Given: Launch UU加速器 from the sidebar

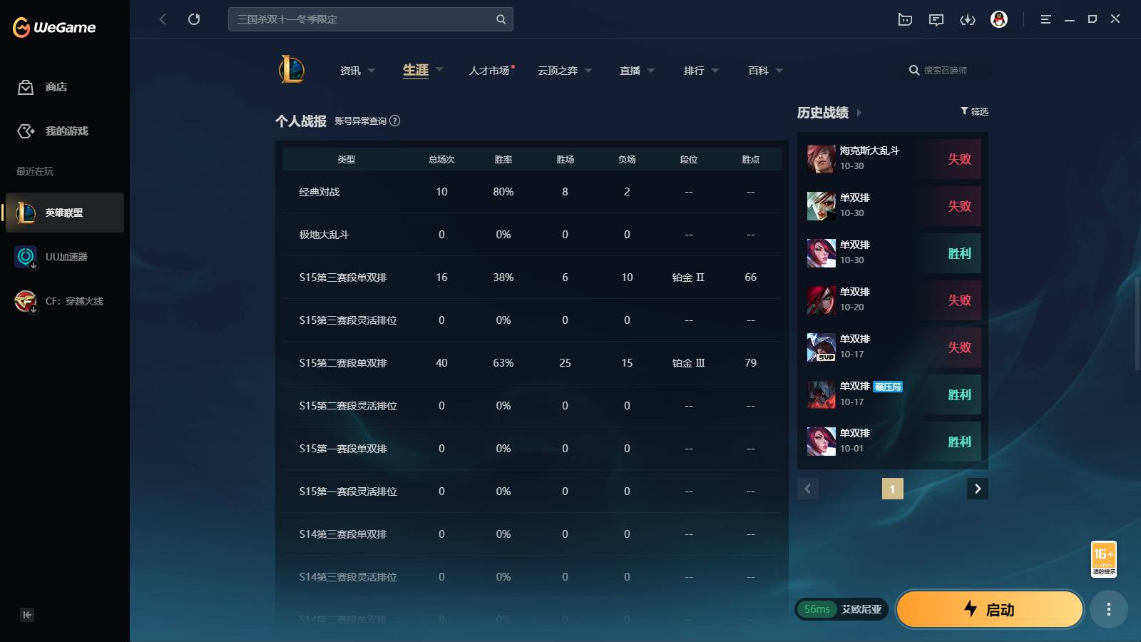Looking at the screenshot, I should [64, 257].
